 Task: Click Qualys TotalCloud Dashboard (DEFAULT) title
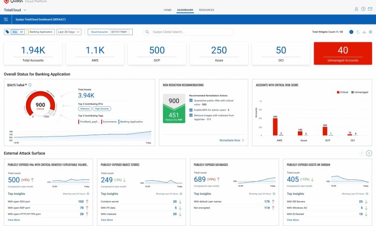click(40, 19)
